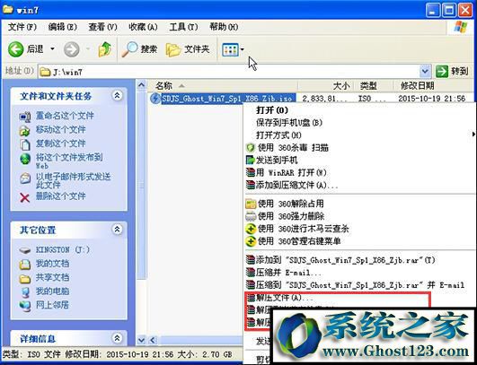Open the Search magnifier tool

[139, 49]
